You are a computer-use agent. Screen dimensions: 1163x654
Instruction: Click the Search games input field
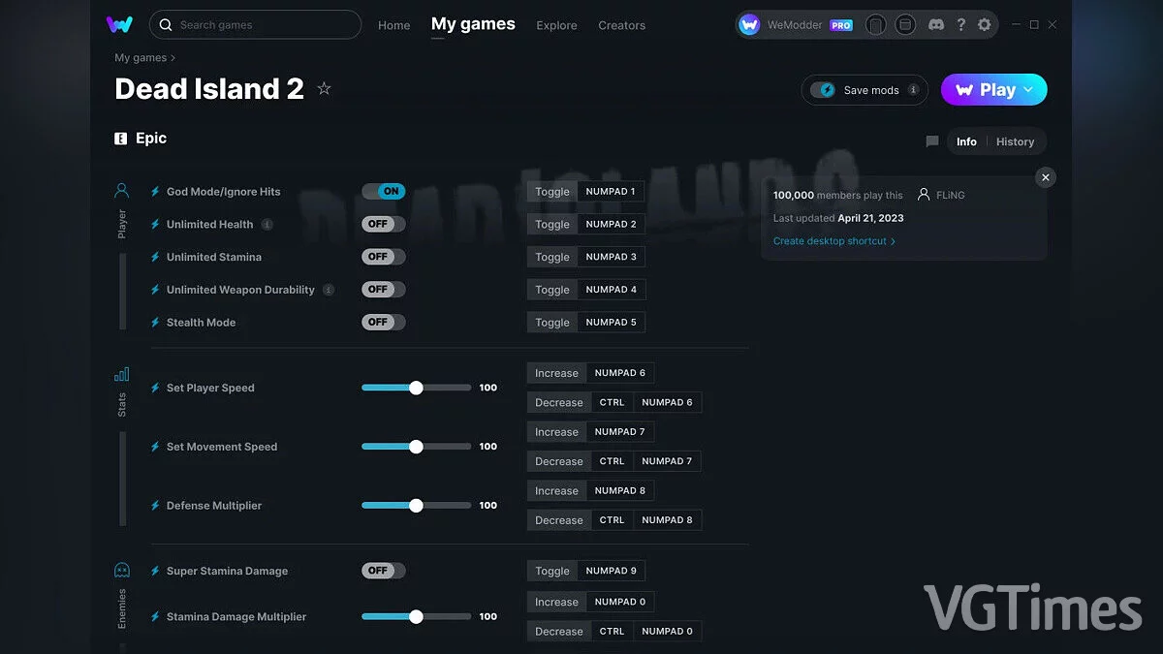(255, 25)
